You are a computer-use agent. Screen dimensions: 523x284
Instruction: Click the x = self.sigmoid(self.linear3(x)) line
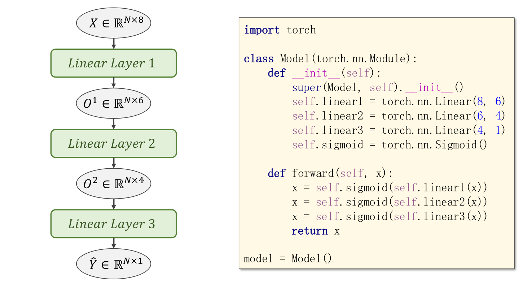[x=390, y=217]
